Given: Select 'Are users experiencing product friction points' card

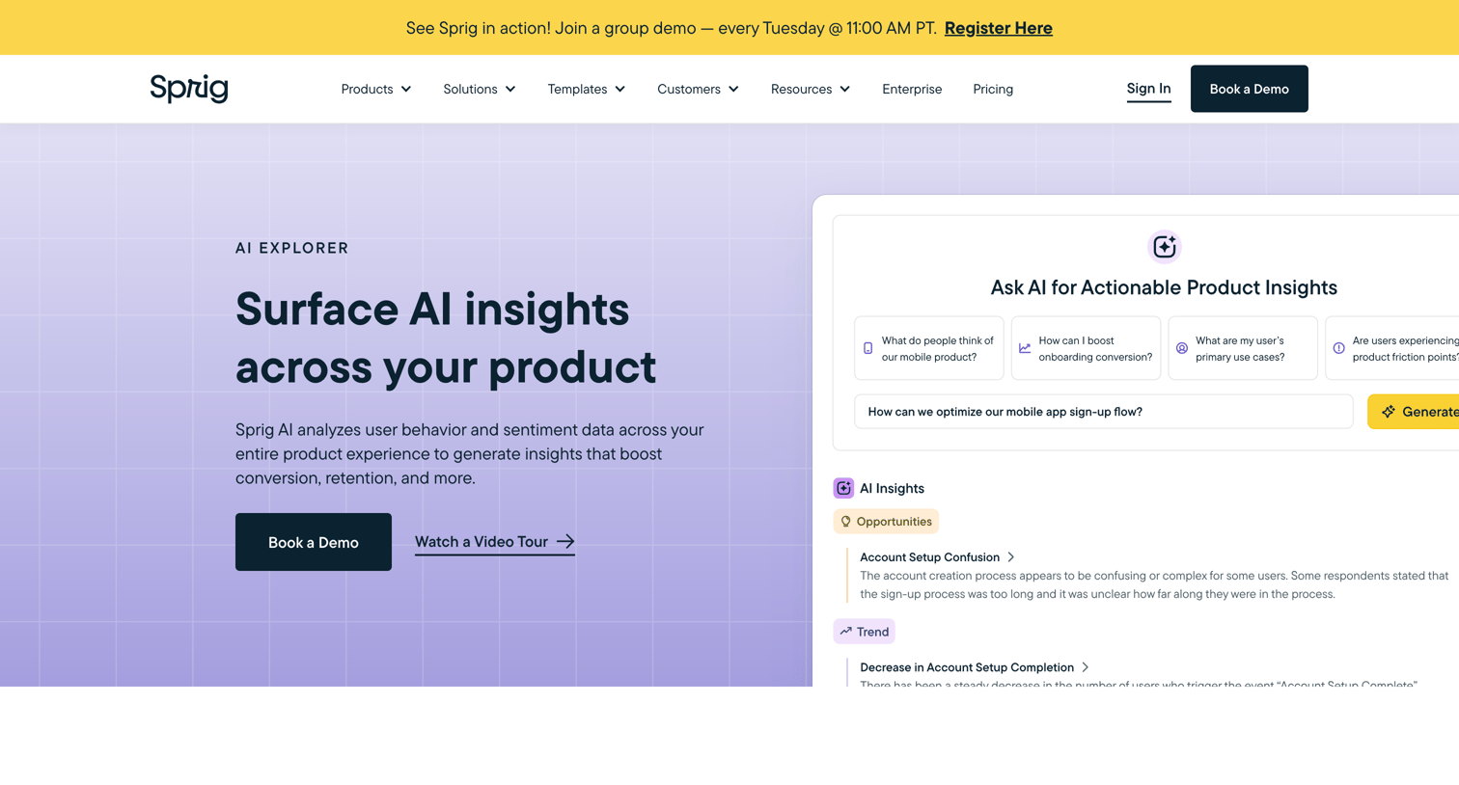Looking at the screenshot, I should click(1392, 348).
